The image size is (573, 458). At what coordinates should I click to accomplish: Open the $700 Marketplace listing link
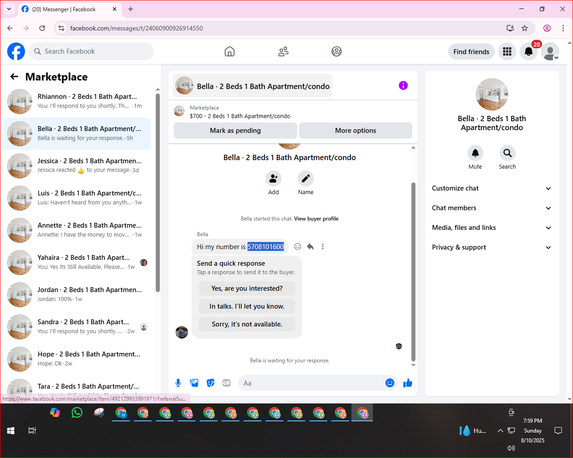point(240,116)
